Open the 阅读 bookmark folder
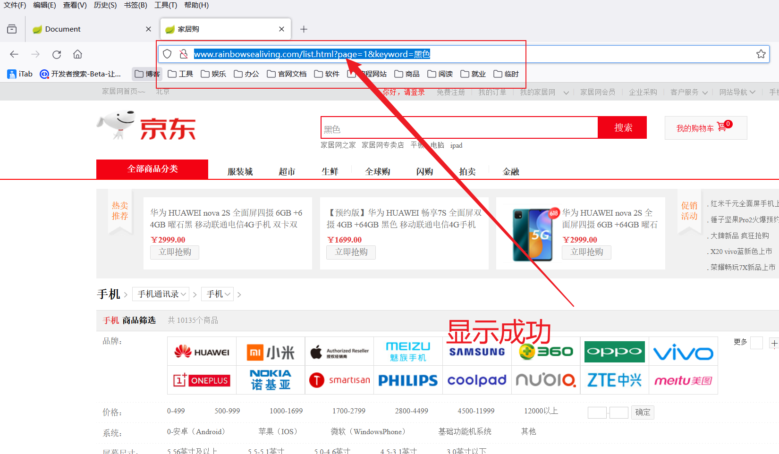The height and width of the screenshot is (454, 779). click(440, 74)
